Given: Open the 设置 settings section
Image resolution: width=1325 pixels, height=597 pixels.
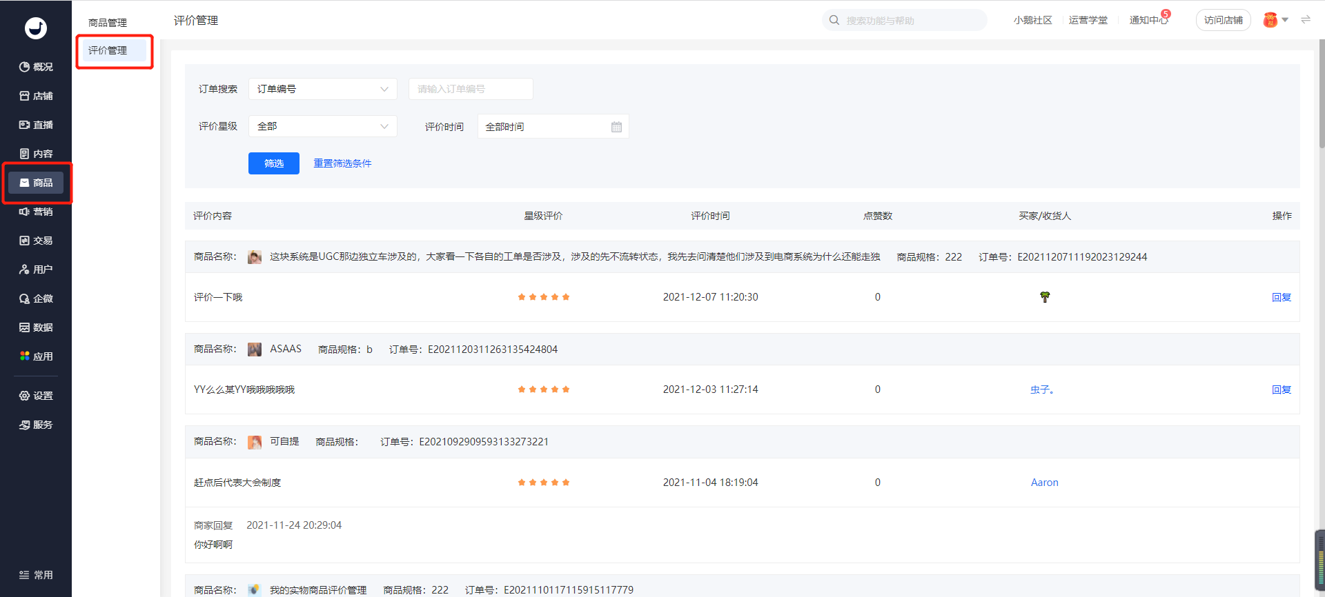Looking at the screenshot, I should [36, 396].
